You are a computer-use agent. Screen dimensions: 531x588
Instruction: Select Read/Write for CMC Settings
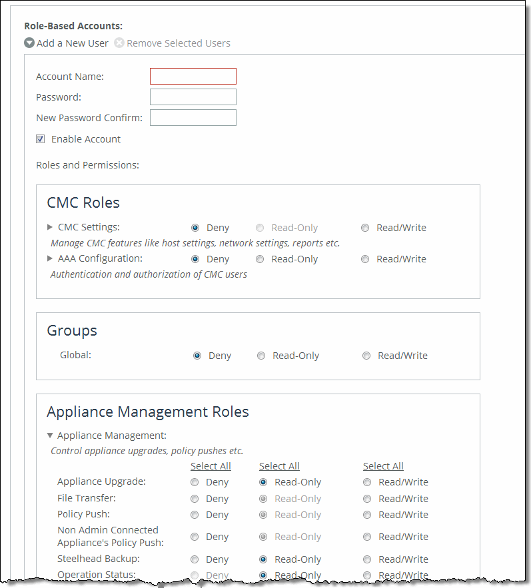click(x=365, y=227)
